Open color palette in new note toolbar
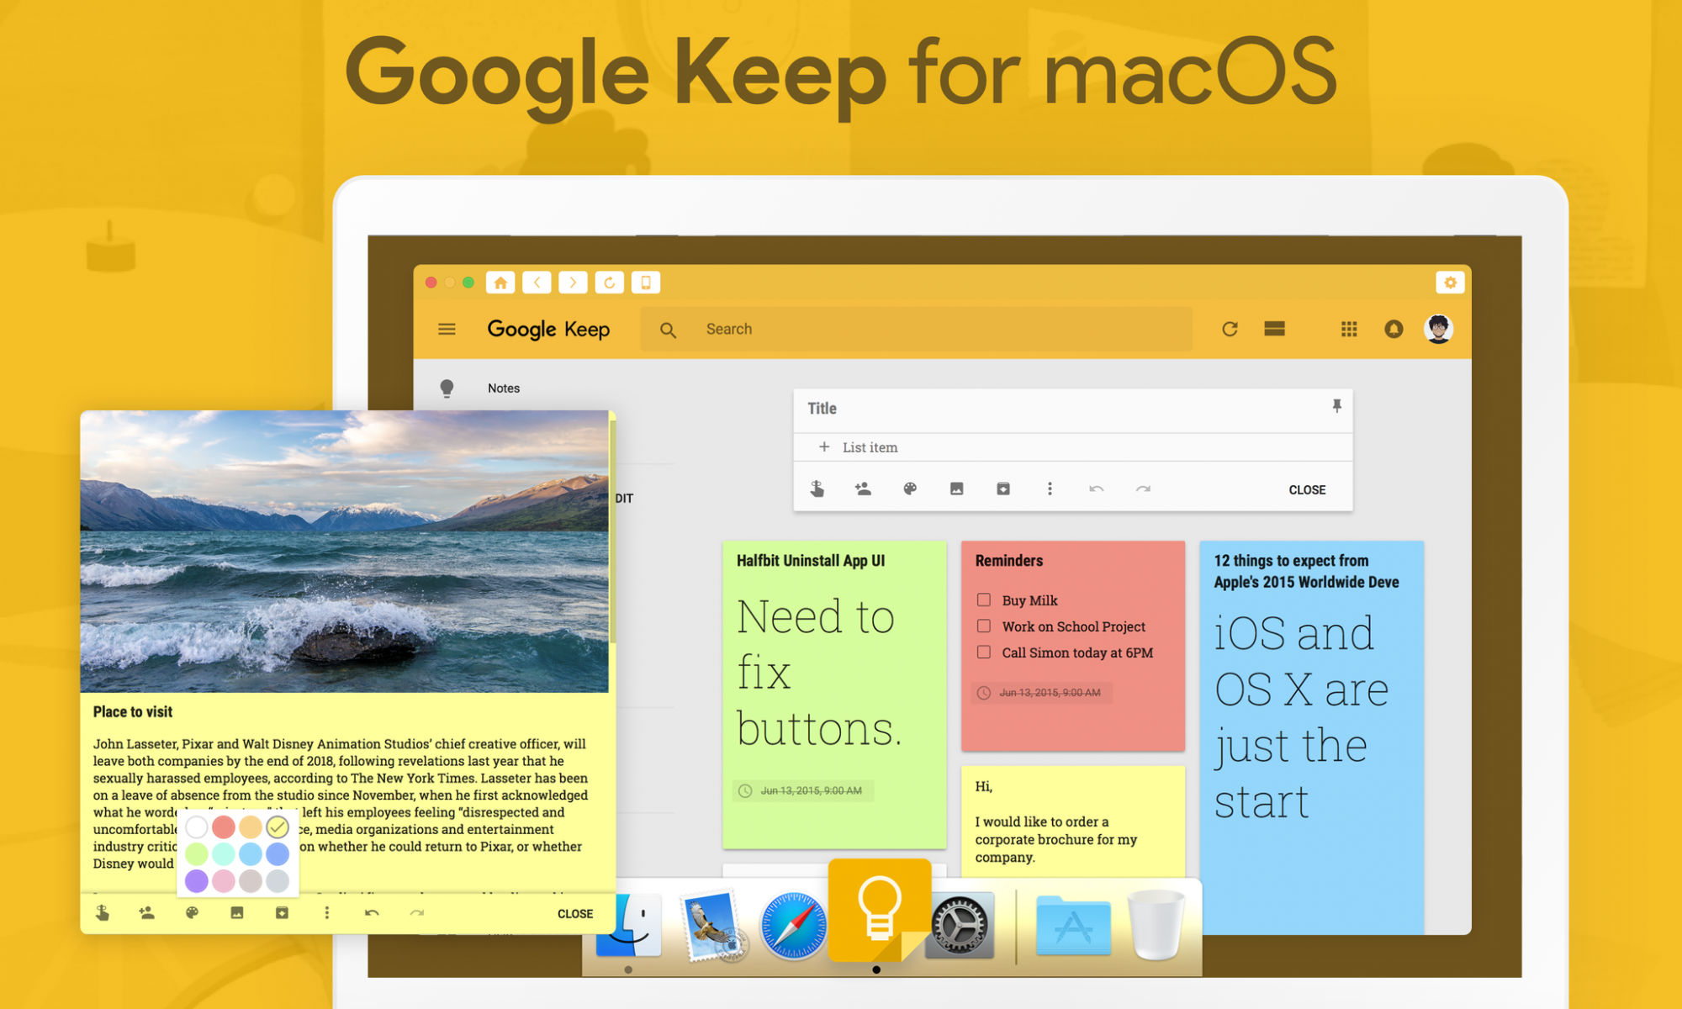This screenshot has width=1682, height=1009. (910, 489)
